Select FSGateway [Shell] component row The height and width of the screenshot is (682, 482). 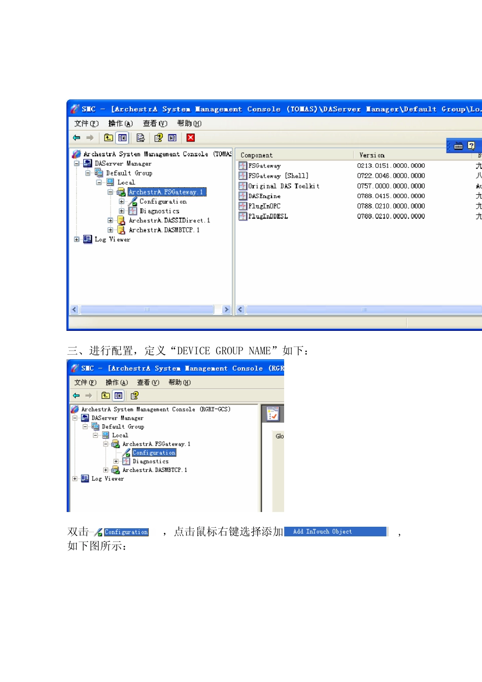tap(279, 176)
